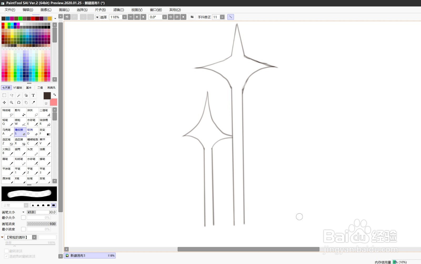
Task: Rotate canvas clockwise button
Action: point(177,17)
